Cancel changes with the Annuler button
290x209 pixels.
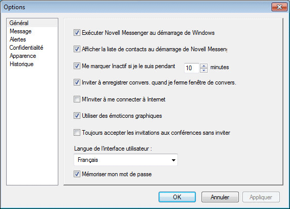point(220,197)
